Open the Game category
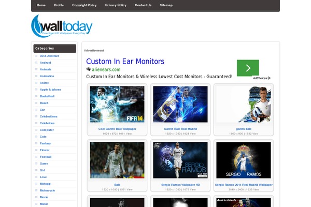The image size is (311, 207). pyautogui.click(x=44, y=164)
